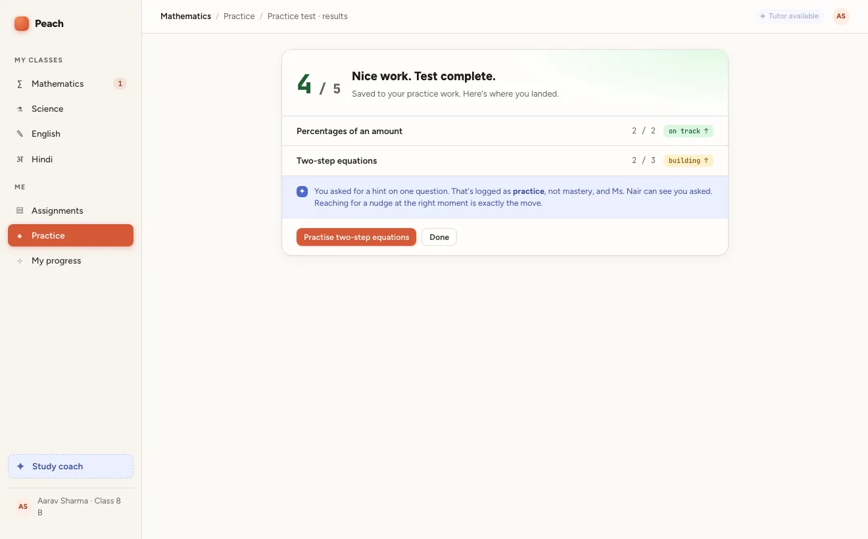Click the pencil icon beside English

(20, 134)
